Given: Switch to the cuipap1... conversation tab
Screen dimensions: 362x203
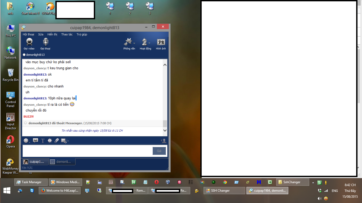Looking at the screenshot, I should point(36,162).
